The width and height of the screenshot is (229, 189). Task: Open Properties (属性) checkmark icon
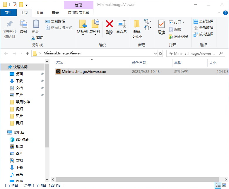161,24
